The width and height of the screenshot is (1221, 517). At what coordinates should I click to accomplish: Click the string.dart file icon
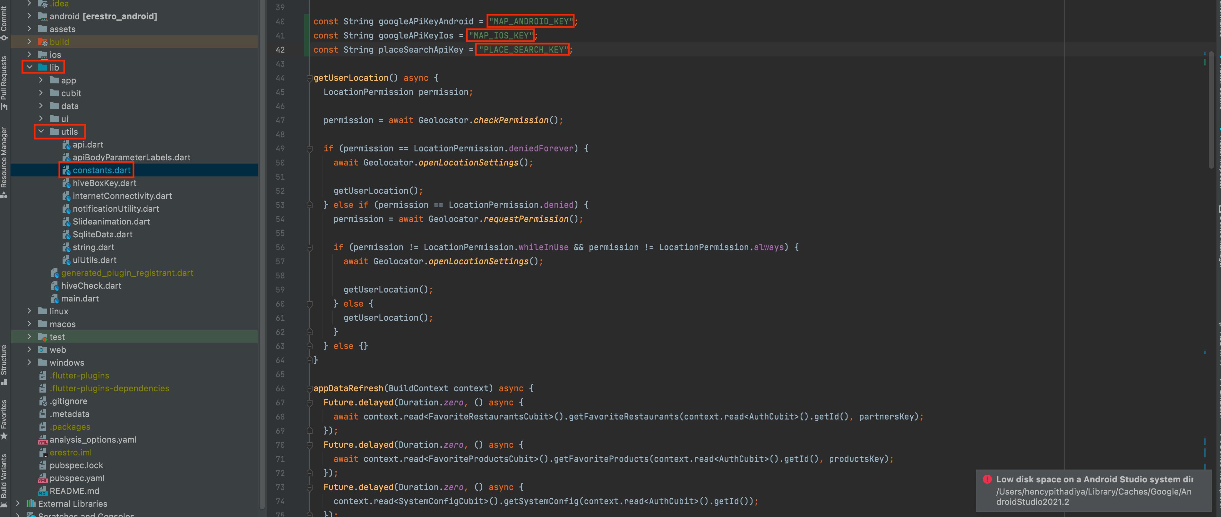click(66, 247)
